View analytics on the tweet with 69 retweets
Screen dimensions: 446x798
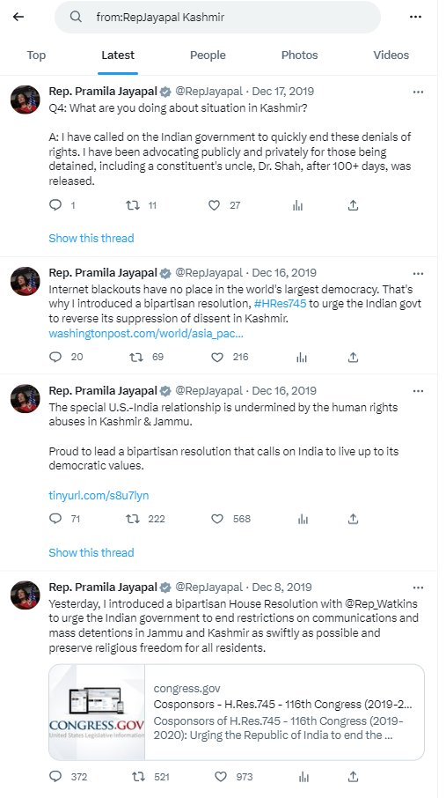[302, 357]
